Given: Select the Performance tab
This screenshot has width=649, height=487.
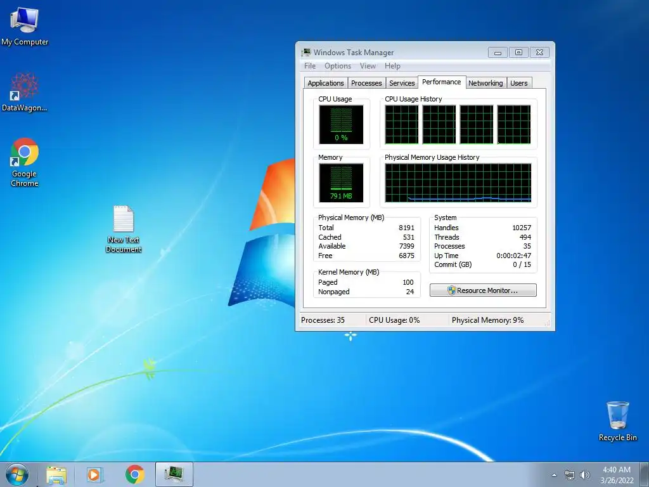Looking at the screenshot, I should pyautogui.click(x=442, y=82).
